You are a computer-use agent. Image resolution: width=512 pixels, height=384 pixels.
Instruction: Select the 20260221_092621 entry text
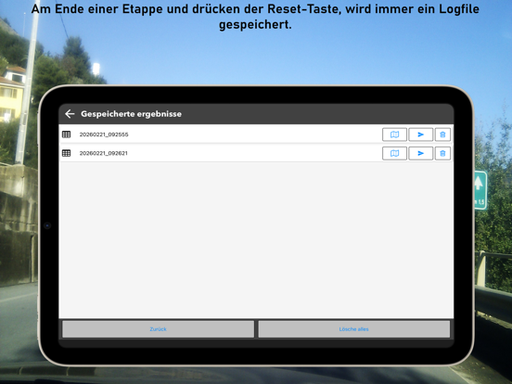coord(104,153)
